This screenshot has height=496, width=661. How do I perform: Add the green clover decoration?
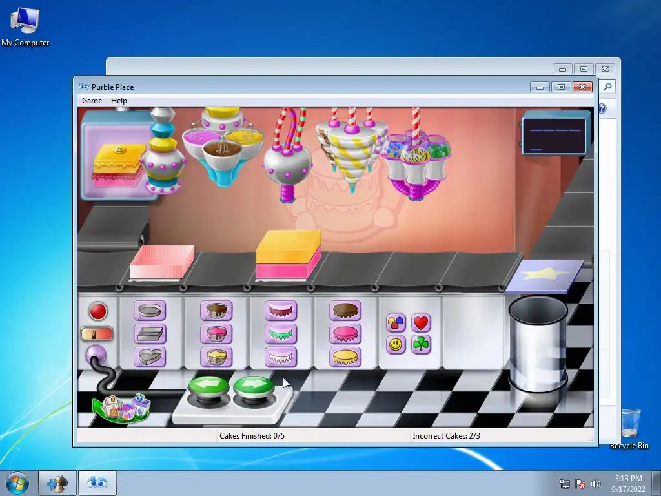pos(421,345)
